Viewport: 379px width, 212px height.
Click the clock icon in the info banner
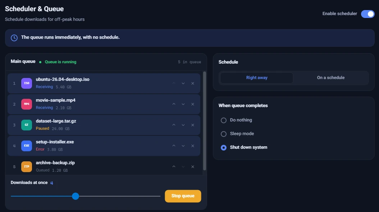(x=14, y=38)
